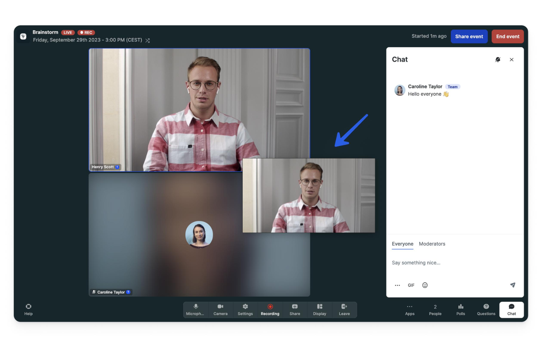The image size is (542, 361).
Task: Mute chat notifications via bell icon
Action: click(498, 59)
